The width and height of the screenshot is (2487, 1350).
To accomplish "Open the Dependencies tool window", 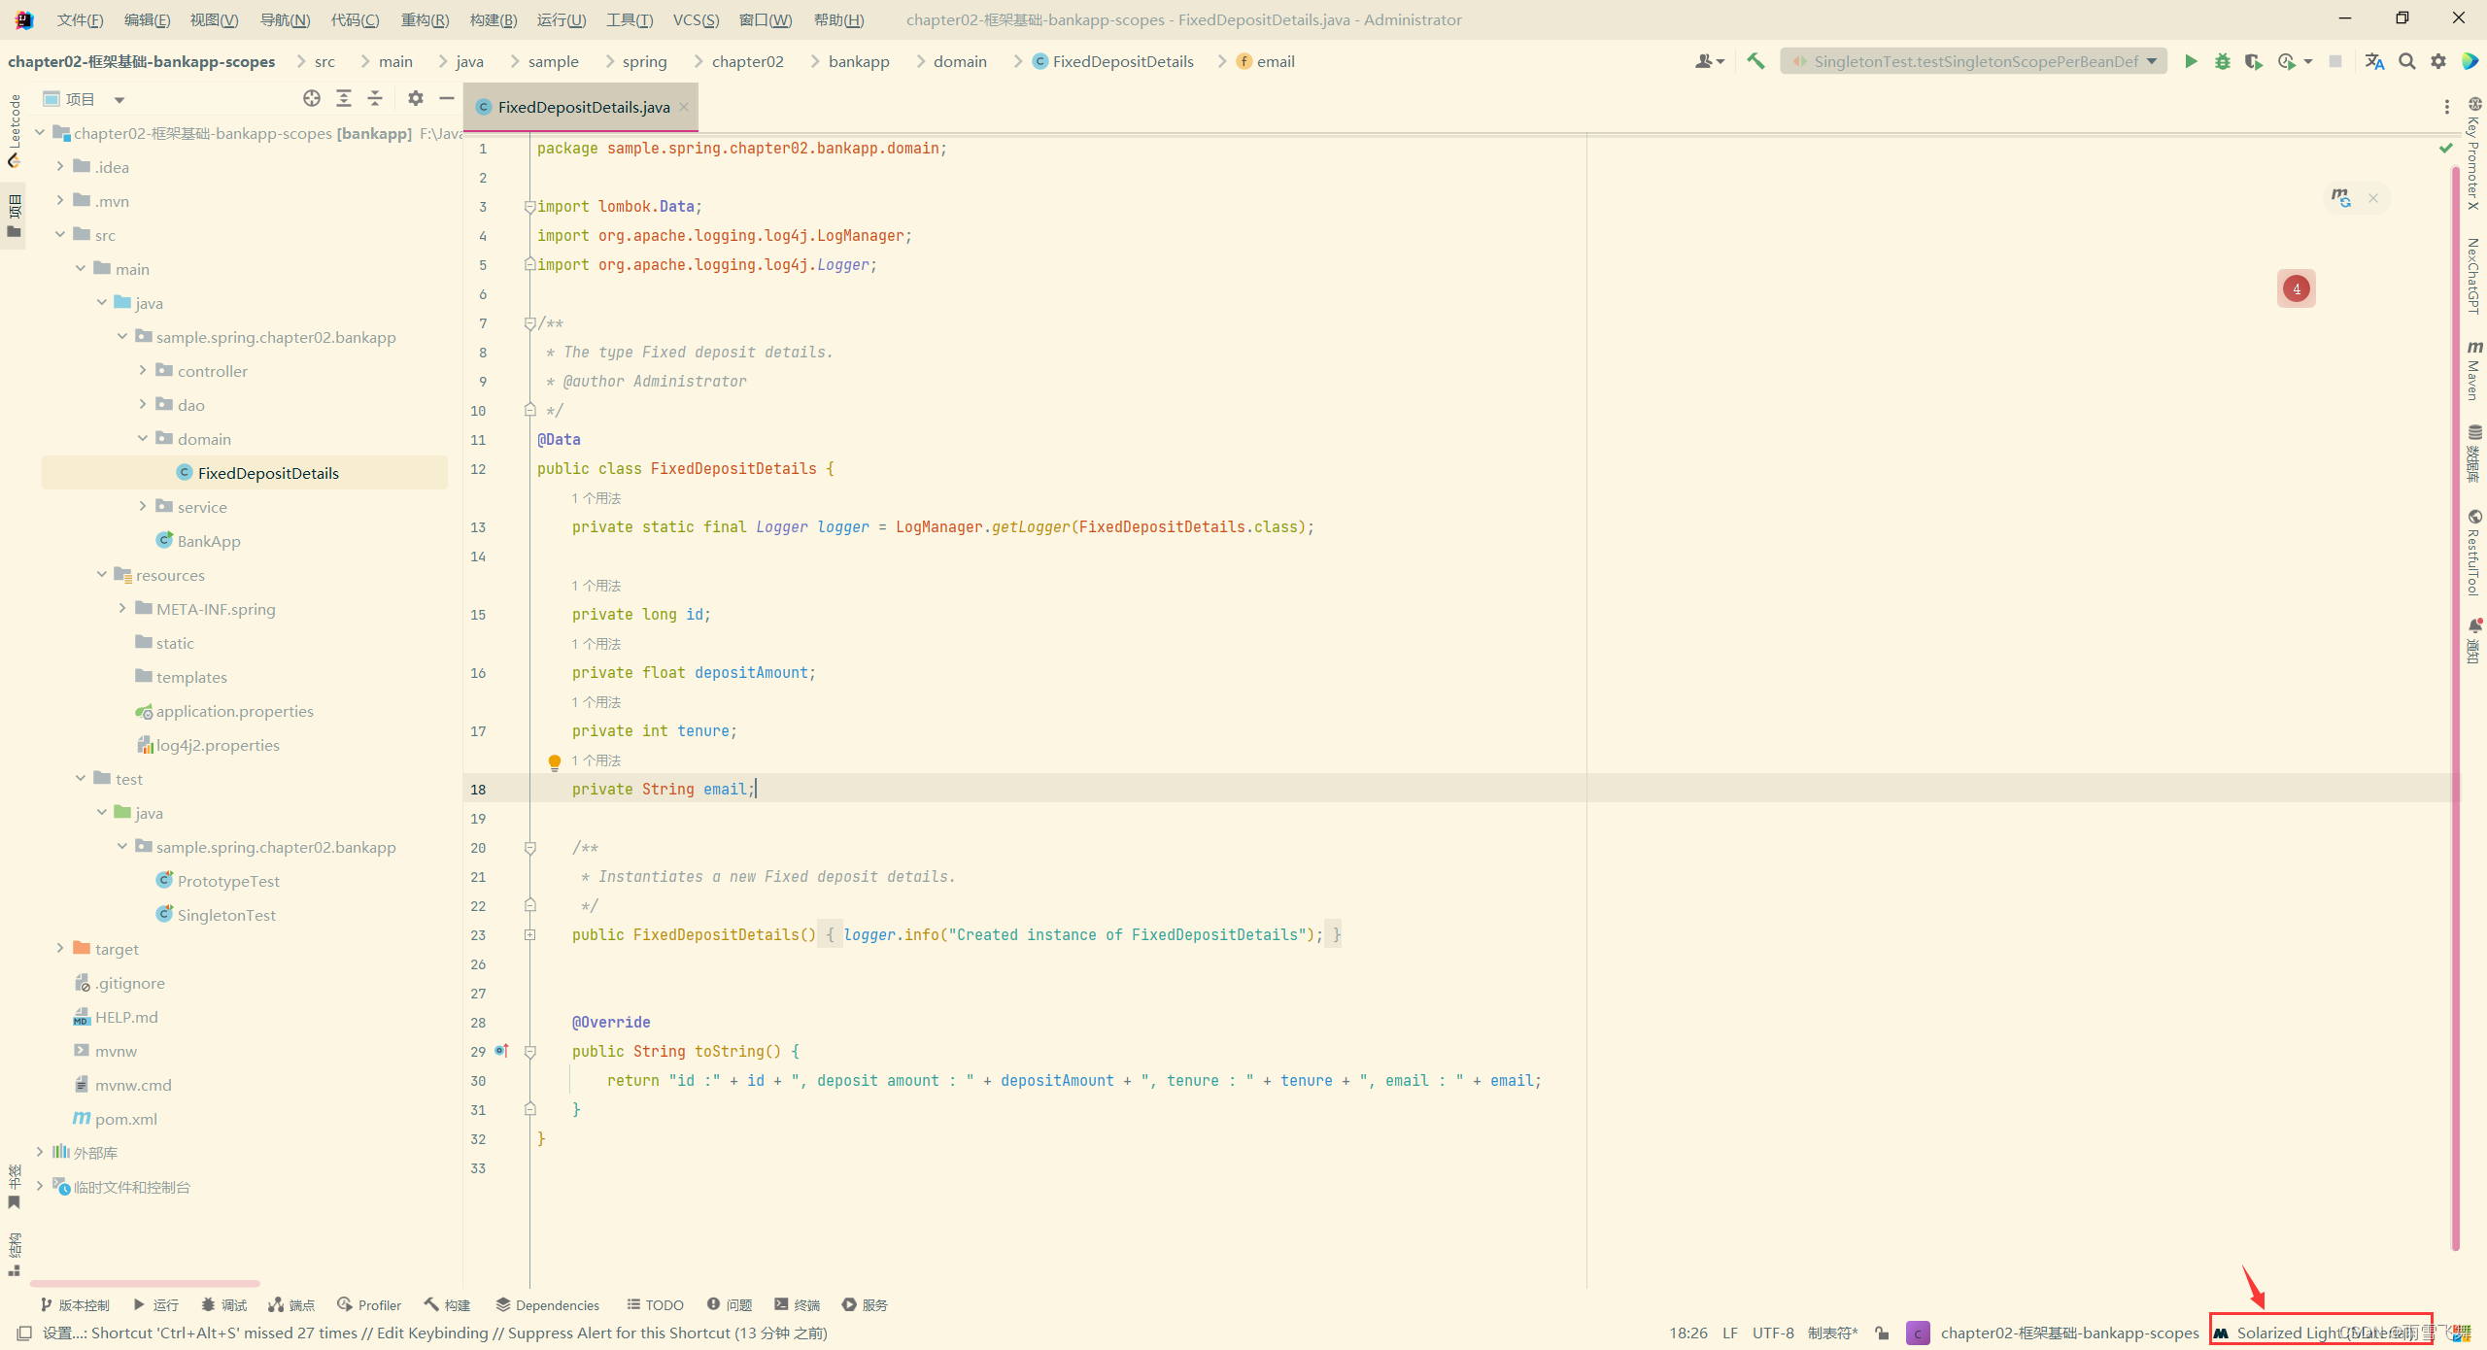I will tap(548, 1304).
